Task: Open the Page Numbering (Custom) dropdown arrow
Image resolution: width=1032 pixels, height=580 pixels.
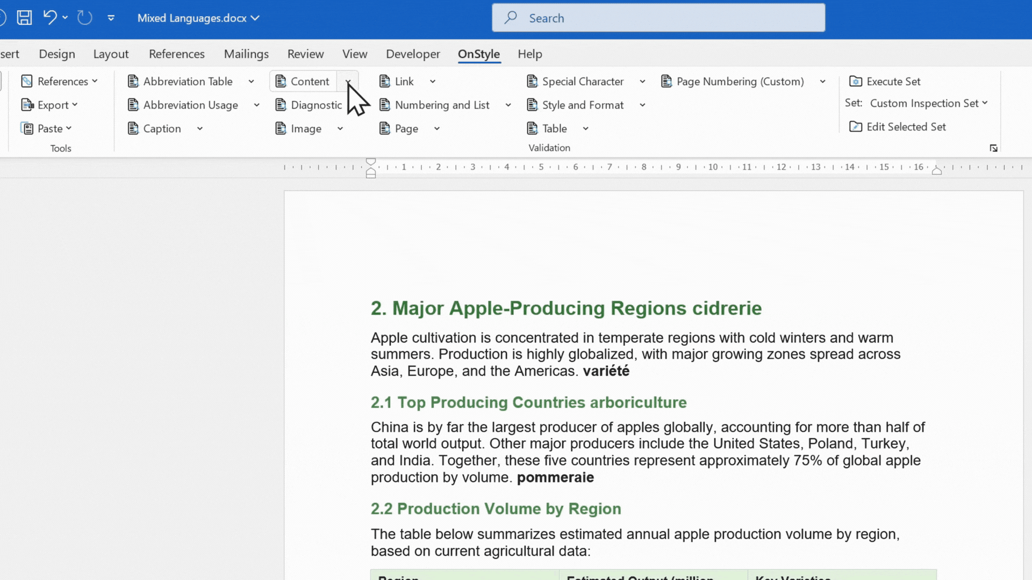Action: (822, 82)
